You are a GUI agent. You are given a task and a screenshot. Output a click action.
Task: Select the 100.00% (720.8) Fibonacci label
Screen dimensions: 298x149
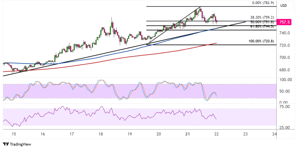261,41
